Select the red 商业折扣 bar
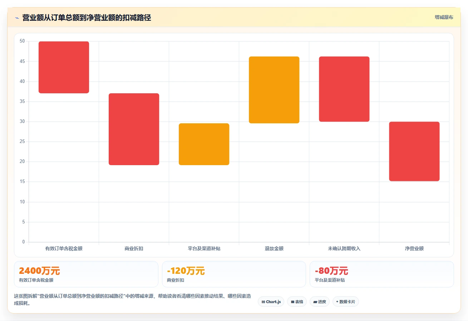The width and height of the screenshot is (468, 321). pos(134,129)
